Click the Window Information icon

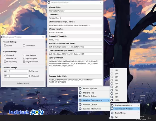(x=80, y=109)
